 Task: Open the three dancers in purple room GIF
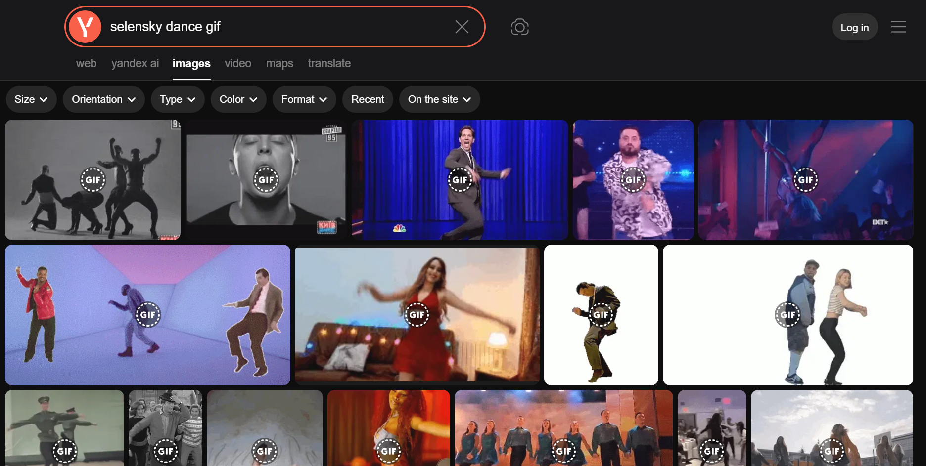[147, 315]
